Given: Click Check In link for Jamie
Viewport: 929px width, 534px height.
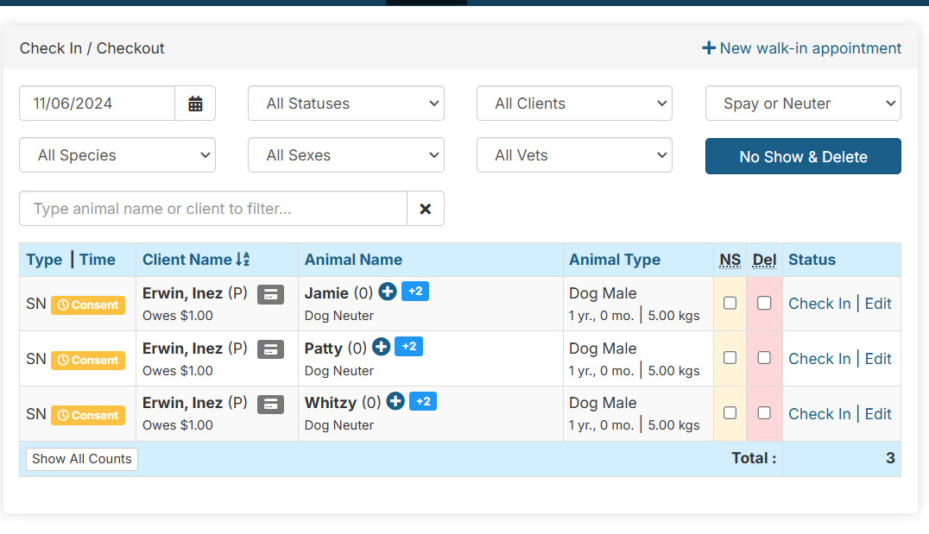Looking at the screenshot, I should point(818,304).
